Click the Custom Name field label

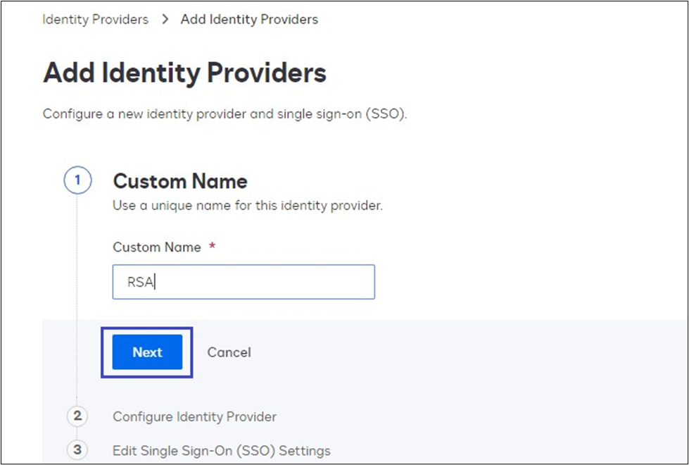click(x=156, y=247)
